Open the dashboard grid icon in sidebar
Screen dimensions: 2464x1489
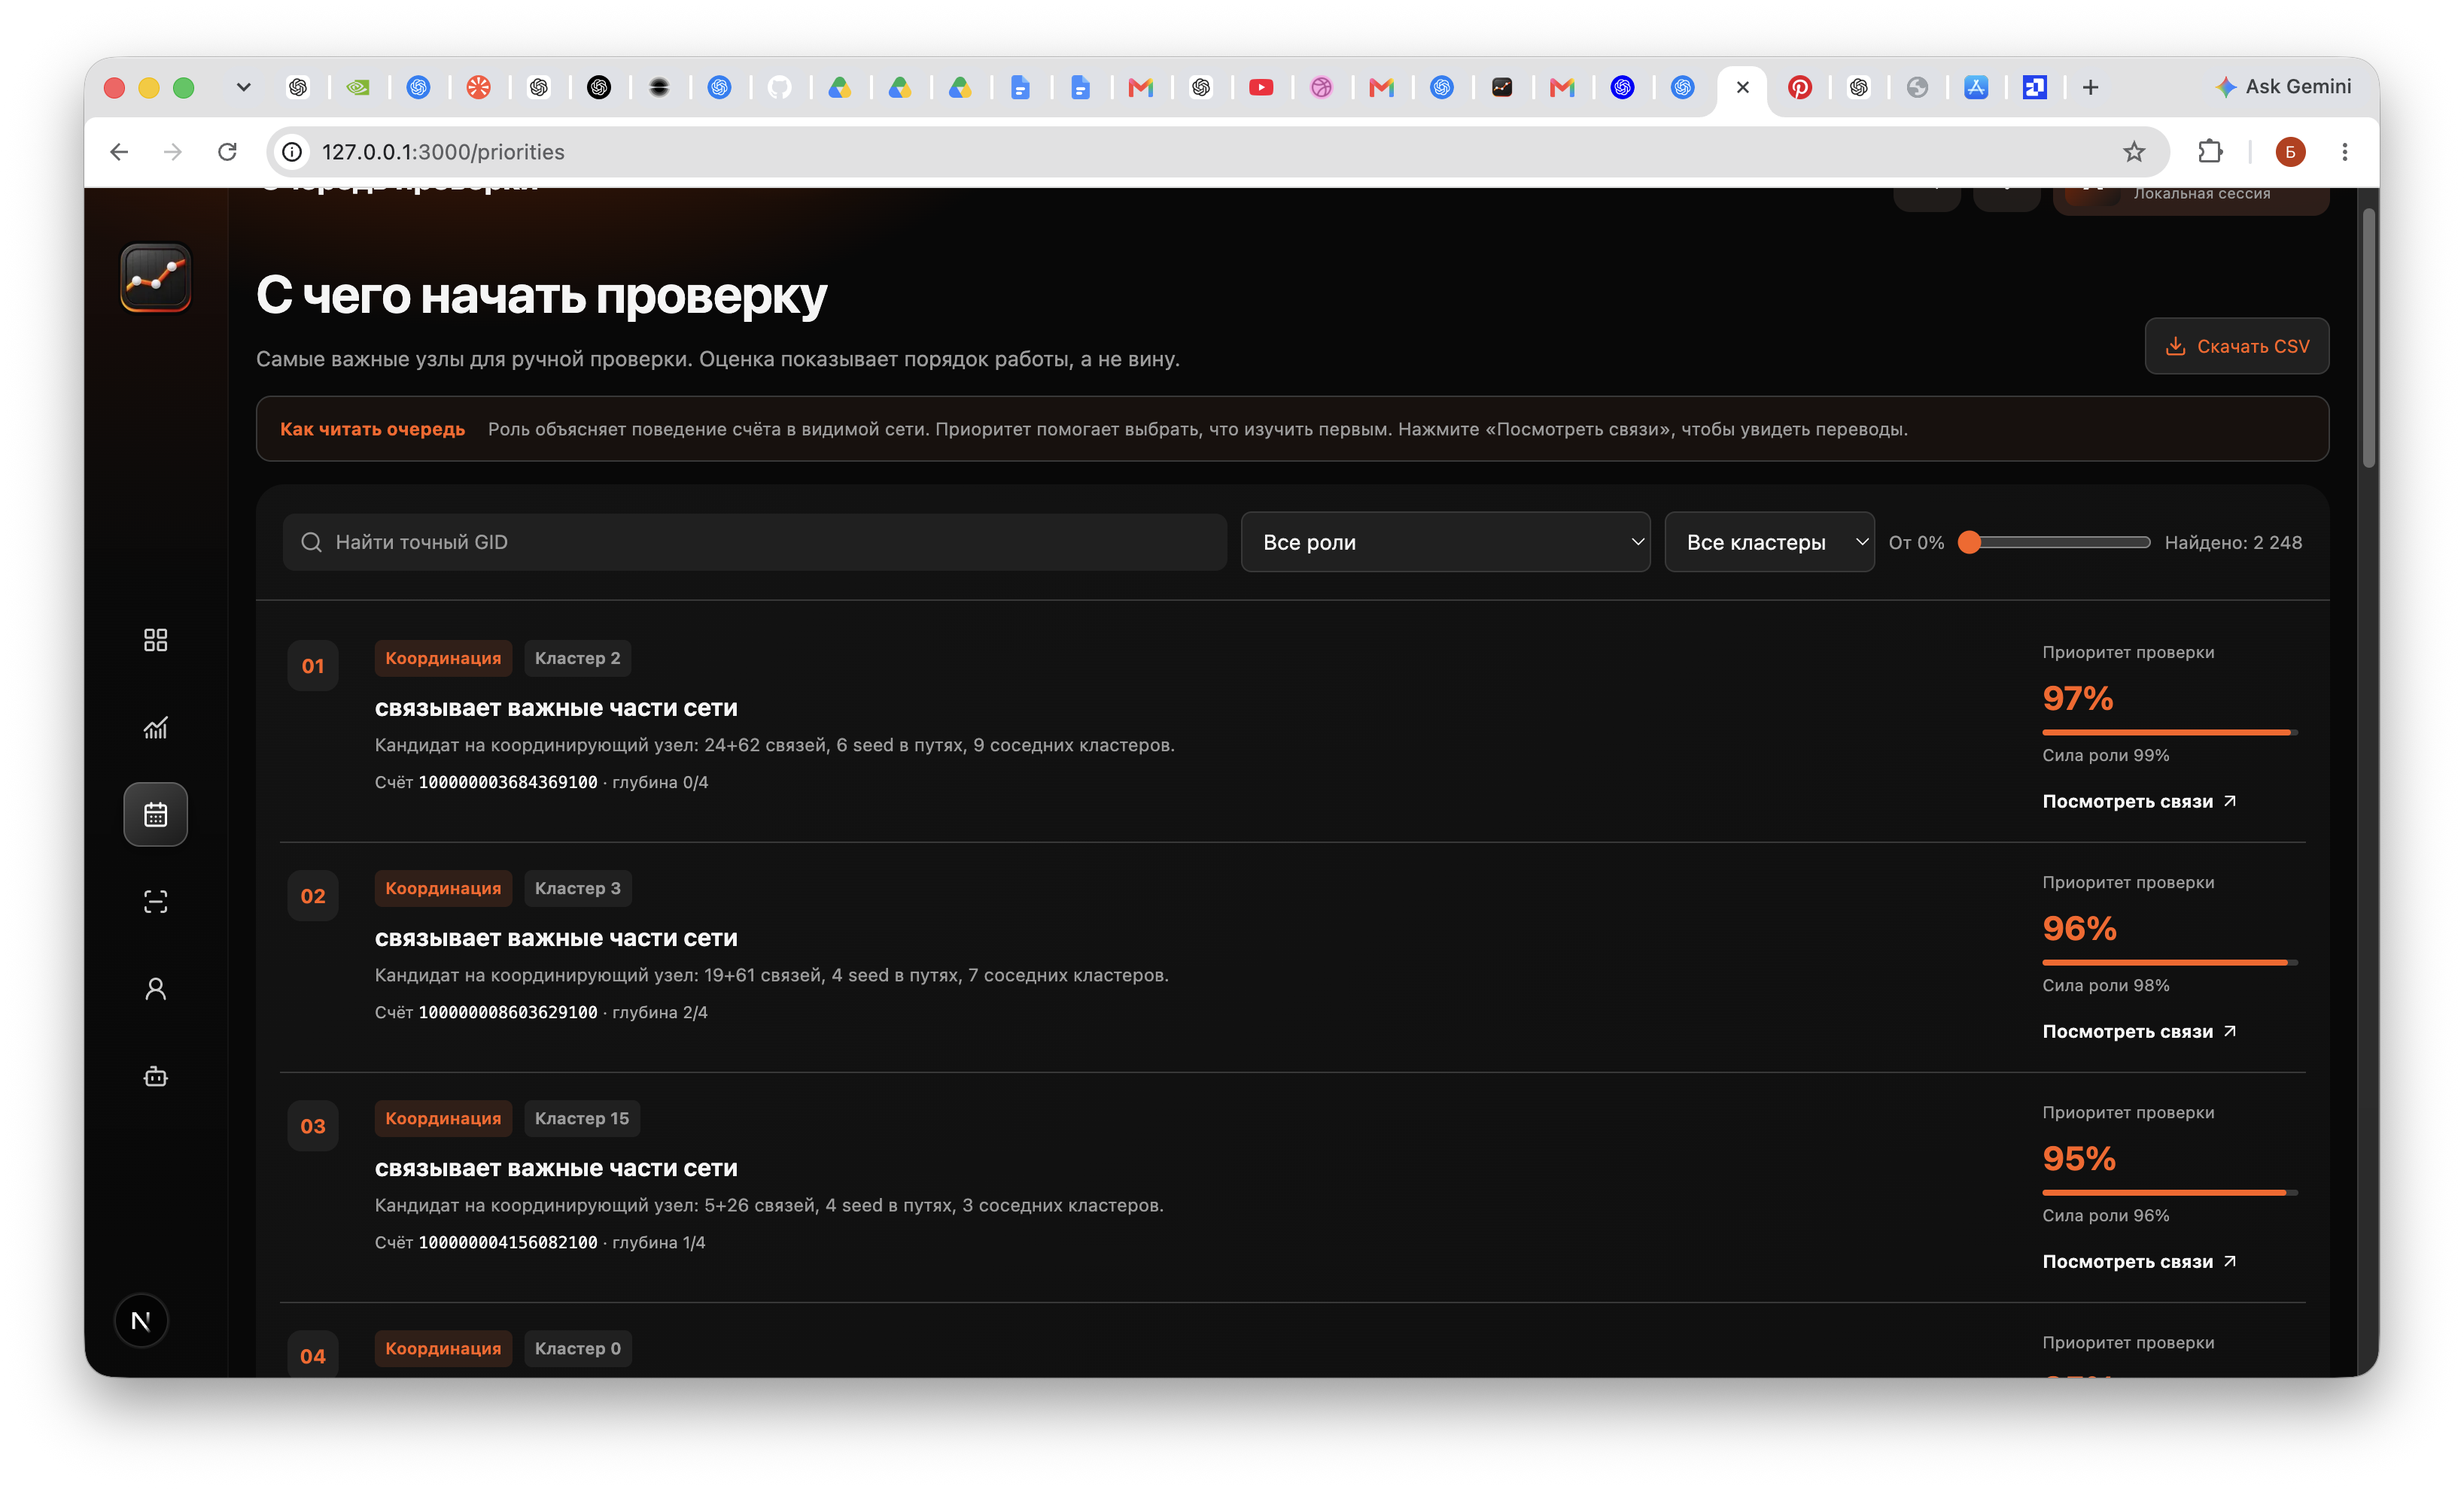[x=155, y=639]
